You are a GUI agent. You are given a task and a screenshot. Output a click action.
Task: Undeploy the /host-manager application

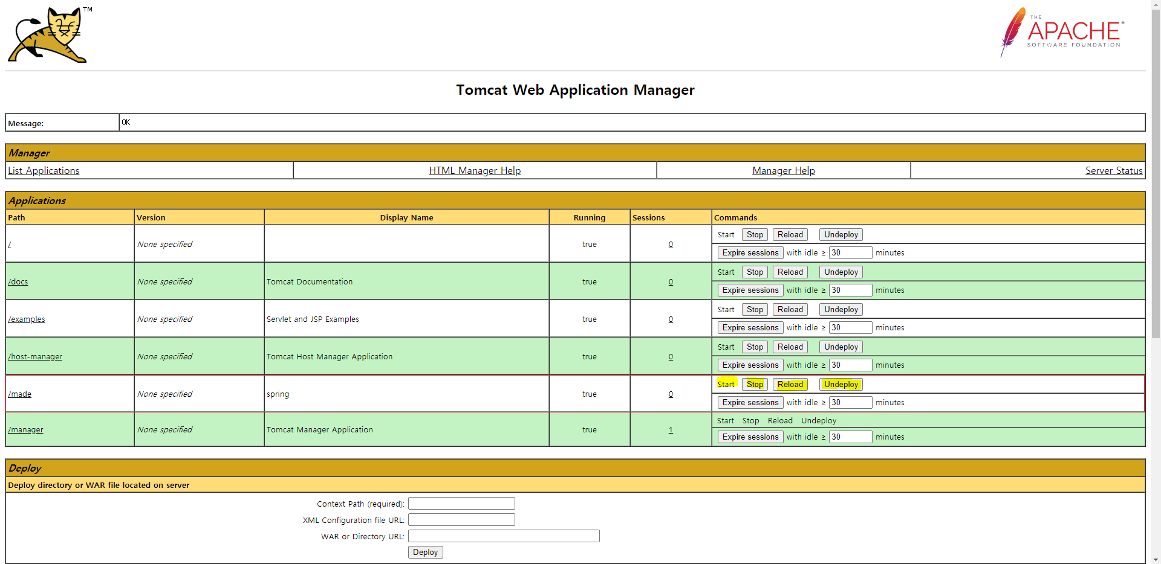[x=841, y=347]
